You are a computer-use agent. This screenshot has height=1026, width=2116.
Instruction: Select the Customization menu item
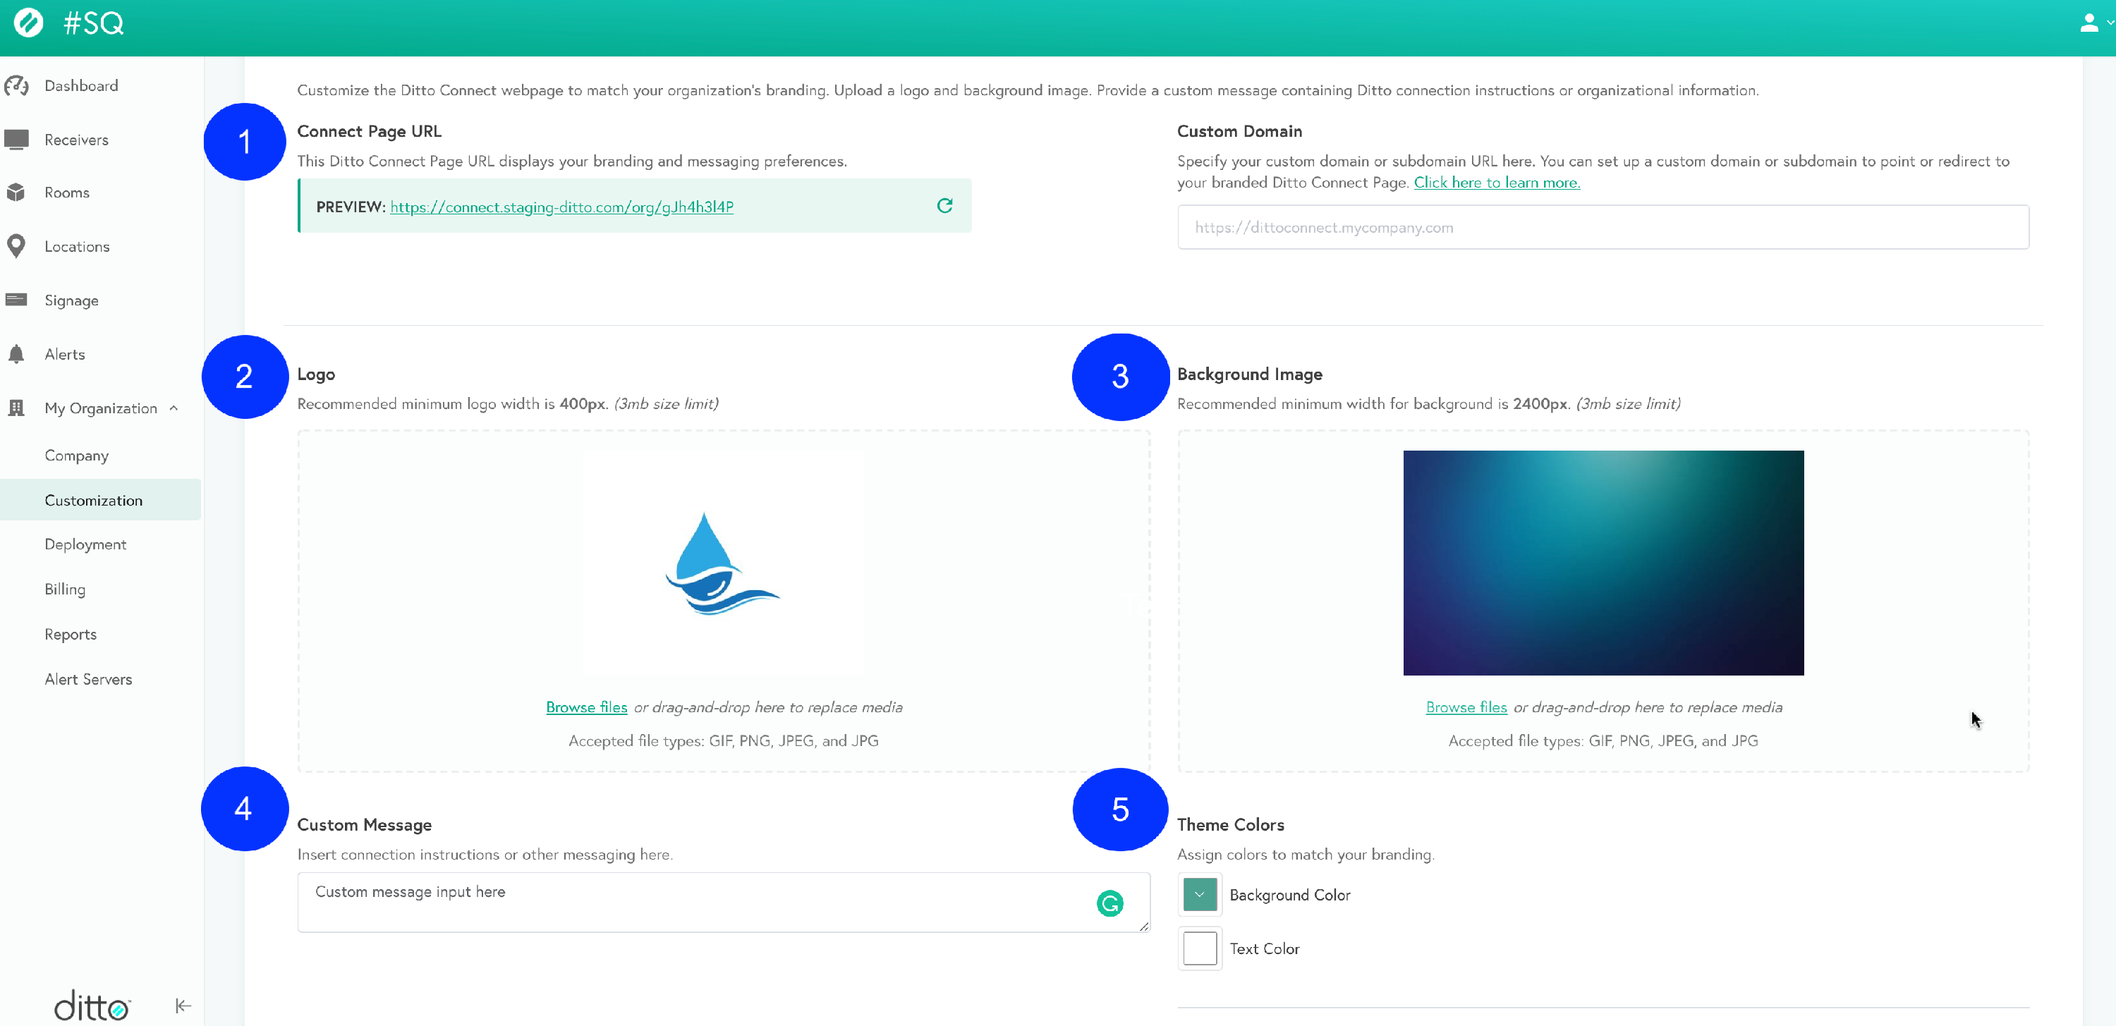pyautogui.click(x=100, y=500)
